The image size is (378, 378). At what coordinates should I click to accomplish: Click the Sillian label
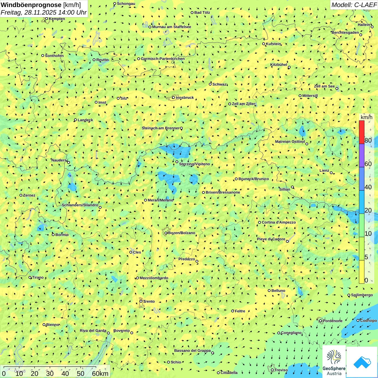(285, 189)
